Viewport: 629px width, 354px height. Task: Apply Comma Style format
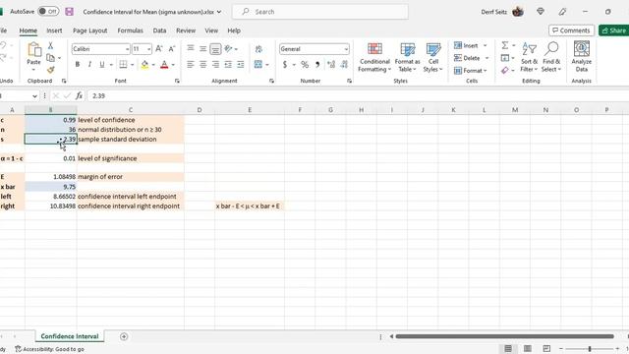coord(317,64)
